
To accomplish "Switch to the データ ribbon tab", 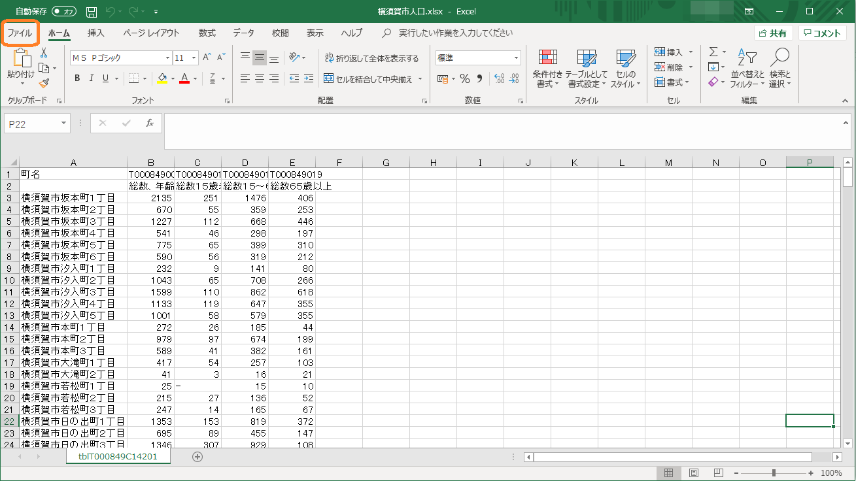I will coord(243,33).
